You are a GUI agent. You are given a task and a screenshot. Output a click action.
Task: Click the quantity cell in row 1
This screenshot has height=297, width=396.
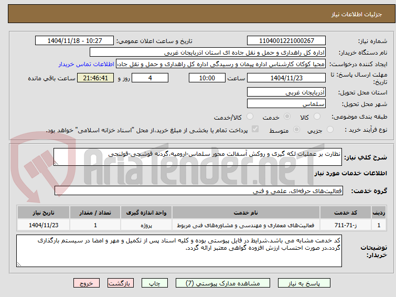point(95,225)
